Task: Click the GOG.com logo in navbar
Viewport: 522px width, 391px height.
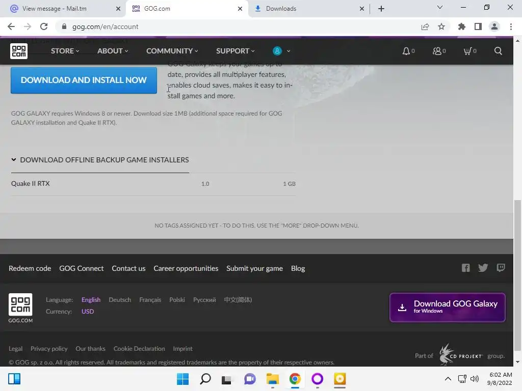Action: click(19, 51)
